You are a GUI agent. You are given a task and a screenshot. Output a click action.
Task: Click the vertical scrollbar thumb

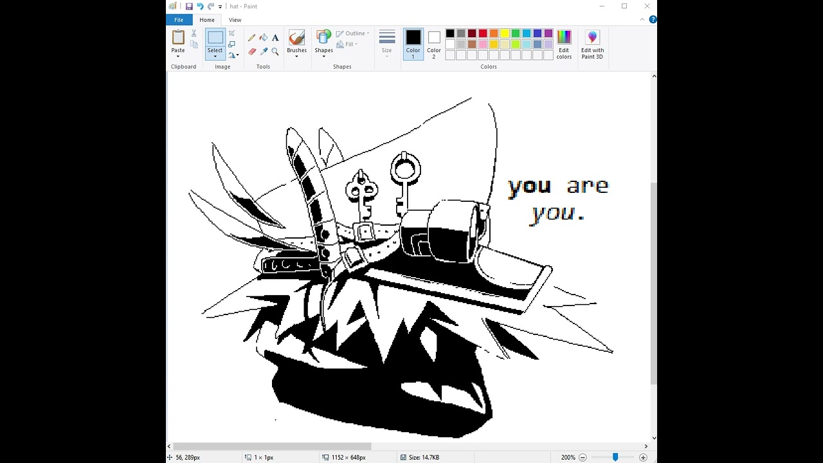click(654, 283)
